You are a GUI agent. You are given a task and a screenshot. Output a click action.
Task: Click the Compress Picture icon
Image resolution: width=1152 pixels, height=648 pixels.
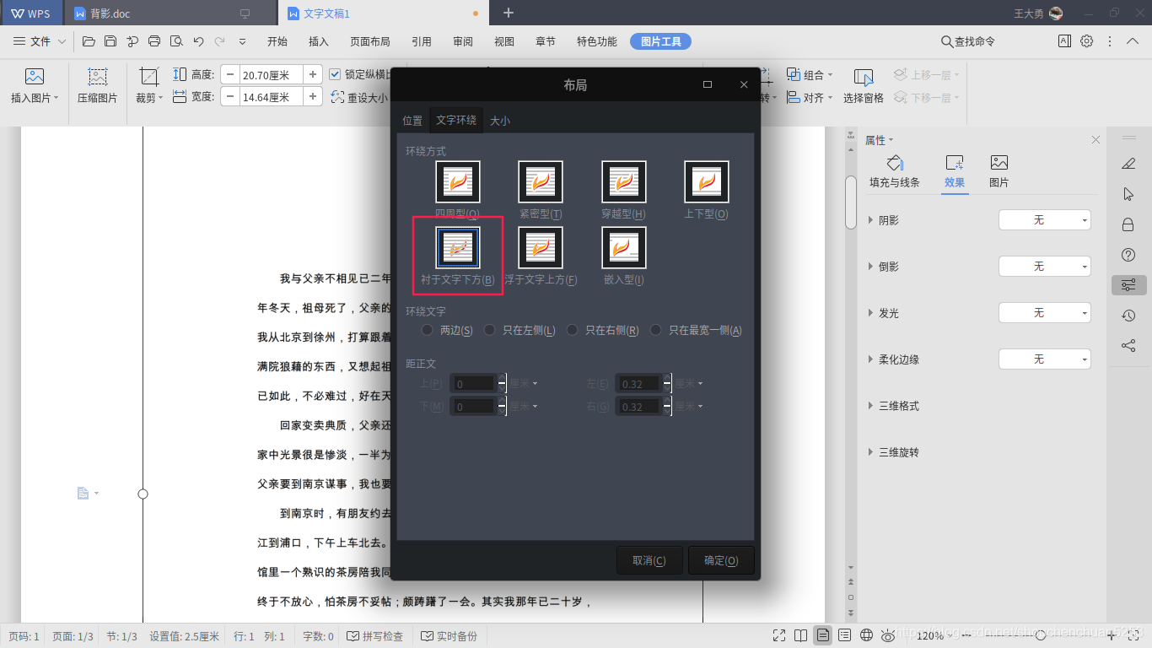coord(98,76)
